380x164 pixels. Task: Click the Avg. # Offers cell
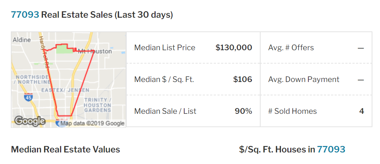[316, 48]
